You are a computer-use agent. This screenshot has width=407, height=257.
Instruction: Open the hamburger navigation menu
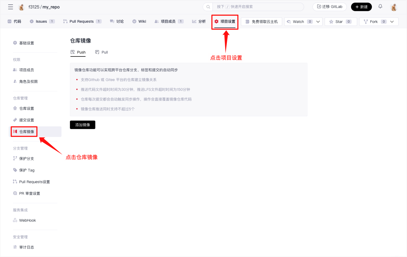(11, 7)
